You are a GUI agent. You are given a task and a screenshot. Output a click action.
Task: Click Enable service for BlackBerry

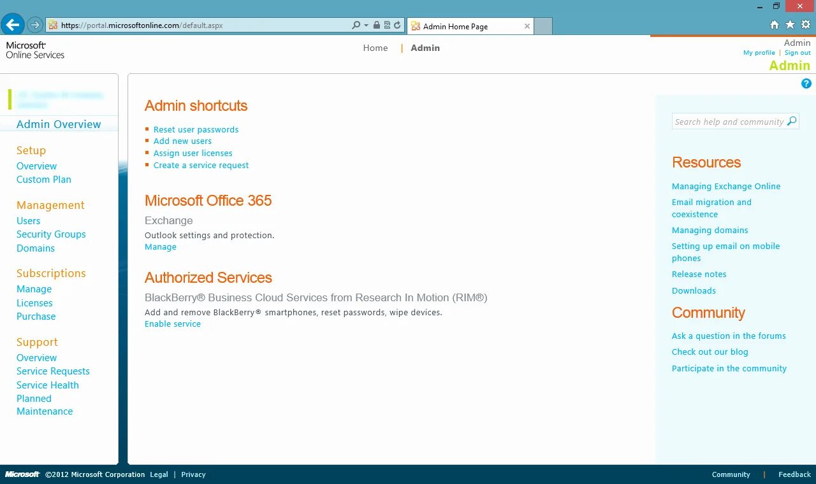173,324
